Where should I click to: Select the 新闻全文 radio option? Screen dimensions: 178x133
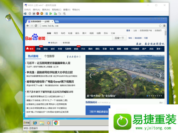pyautogui.click(x=49, y=43)
